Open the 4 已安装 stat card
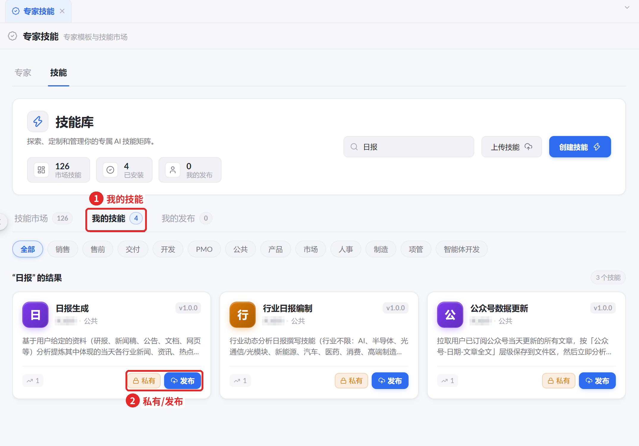 (x=124, y=170)
